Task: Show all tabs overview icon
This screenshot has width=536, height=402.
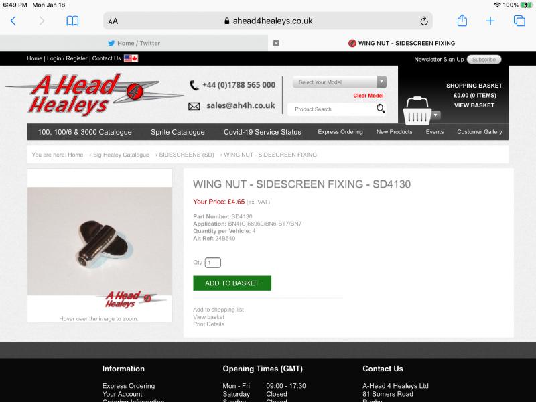Action: [519, 21]
